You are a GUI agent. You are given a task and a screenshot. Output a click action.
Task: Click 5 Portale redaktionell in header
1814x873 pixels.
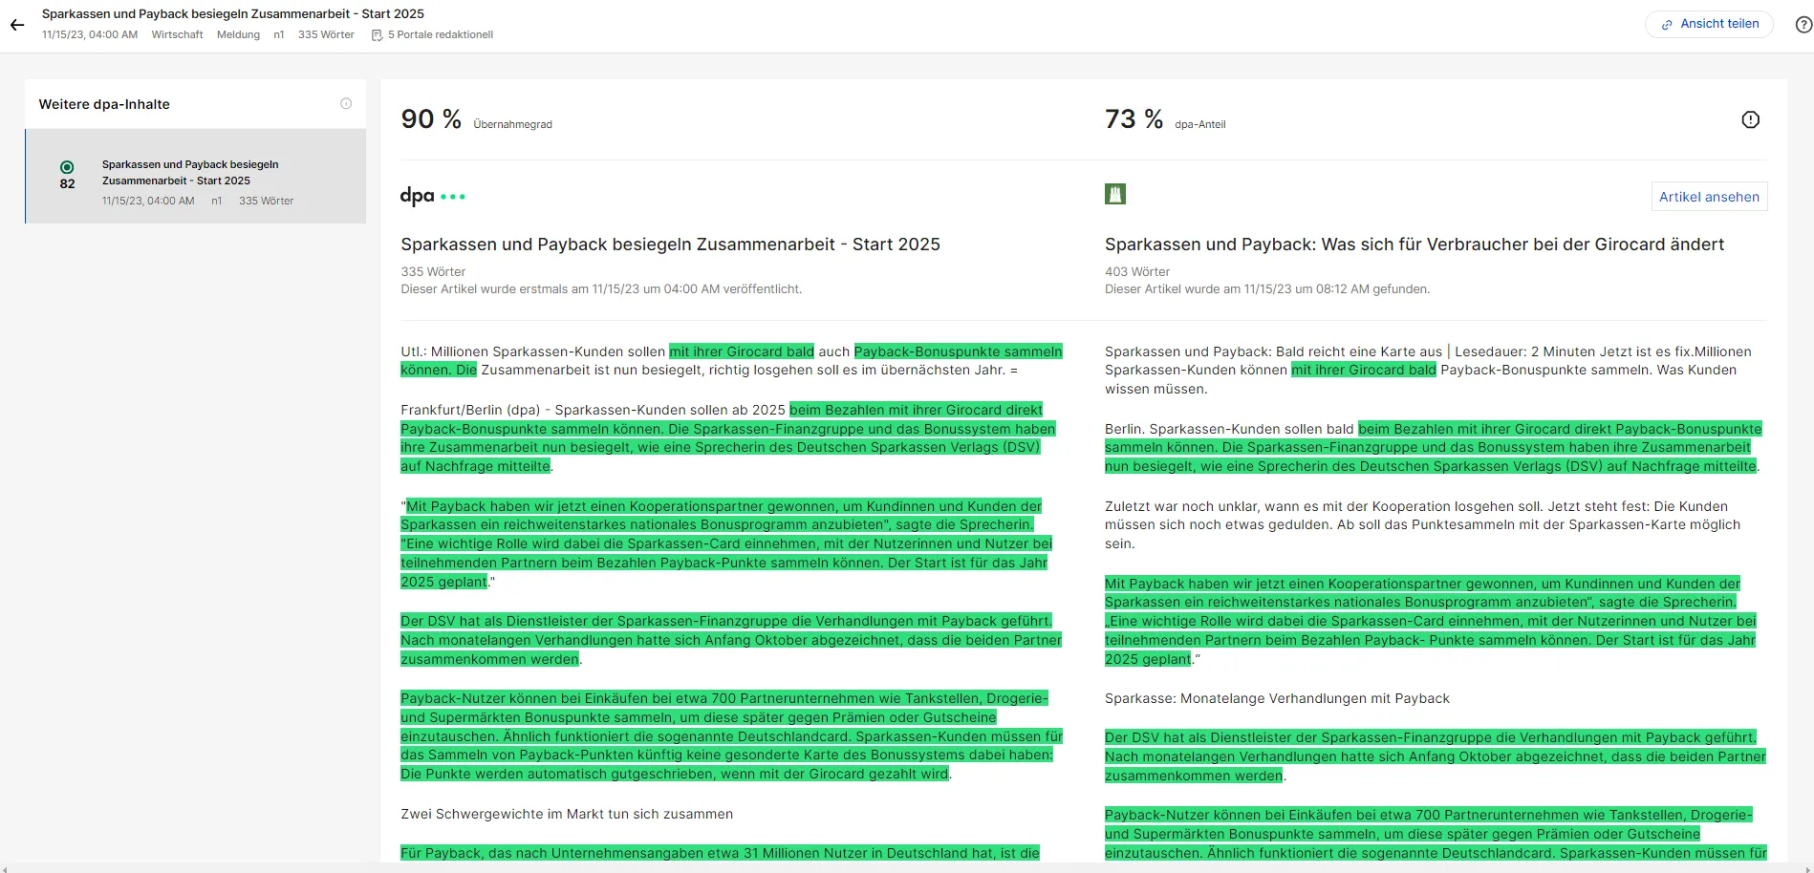(x=441, y=35)
